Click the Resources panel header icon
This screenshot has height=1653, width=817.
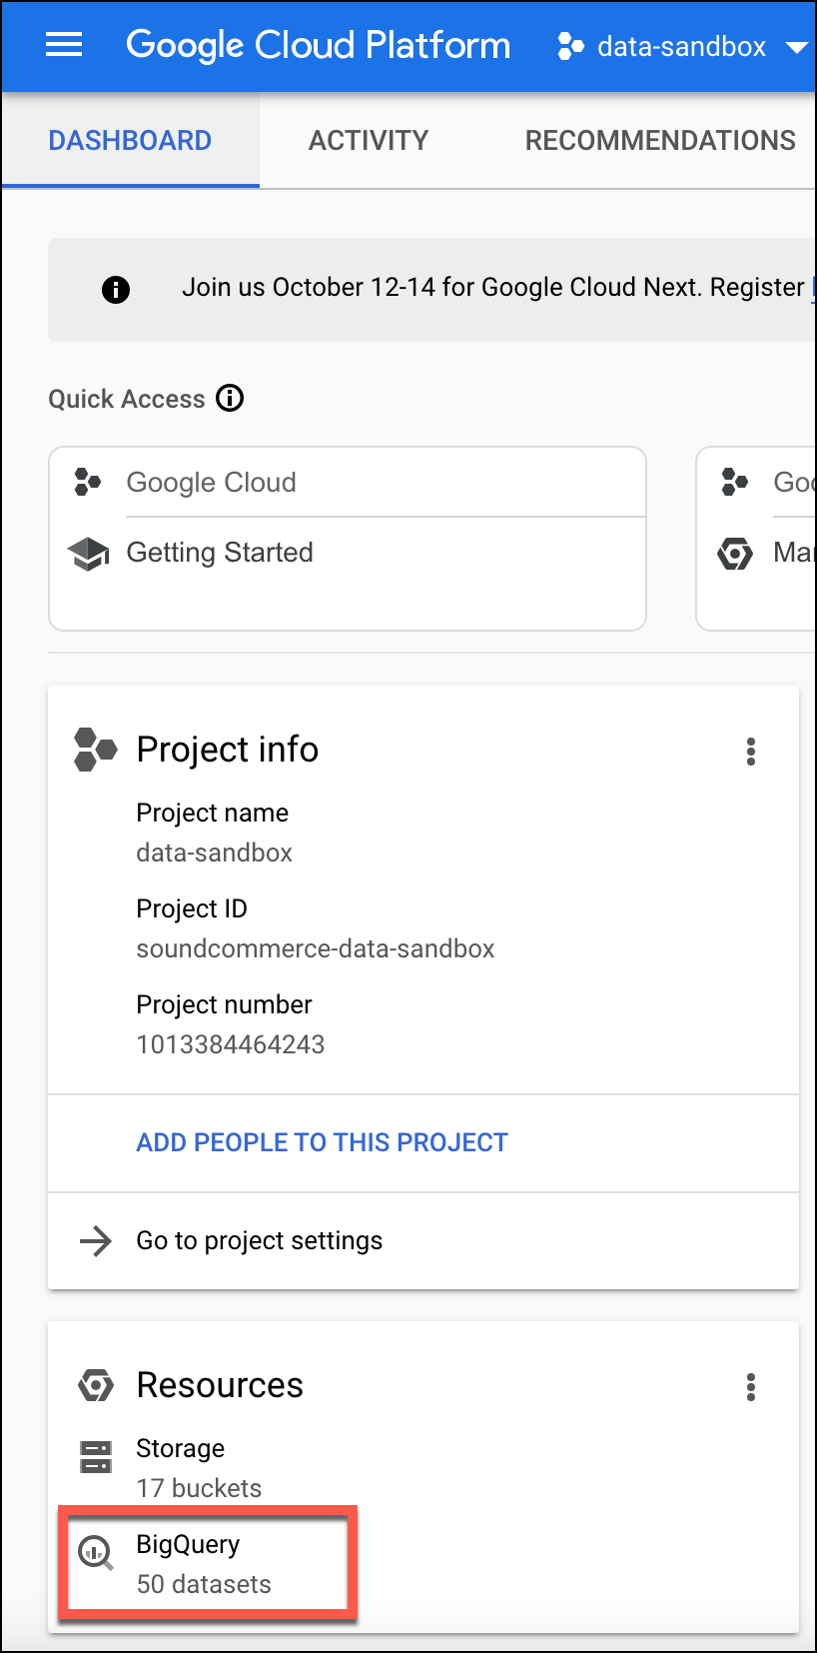click(x=96, y=1385)
